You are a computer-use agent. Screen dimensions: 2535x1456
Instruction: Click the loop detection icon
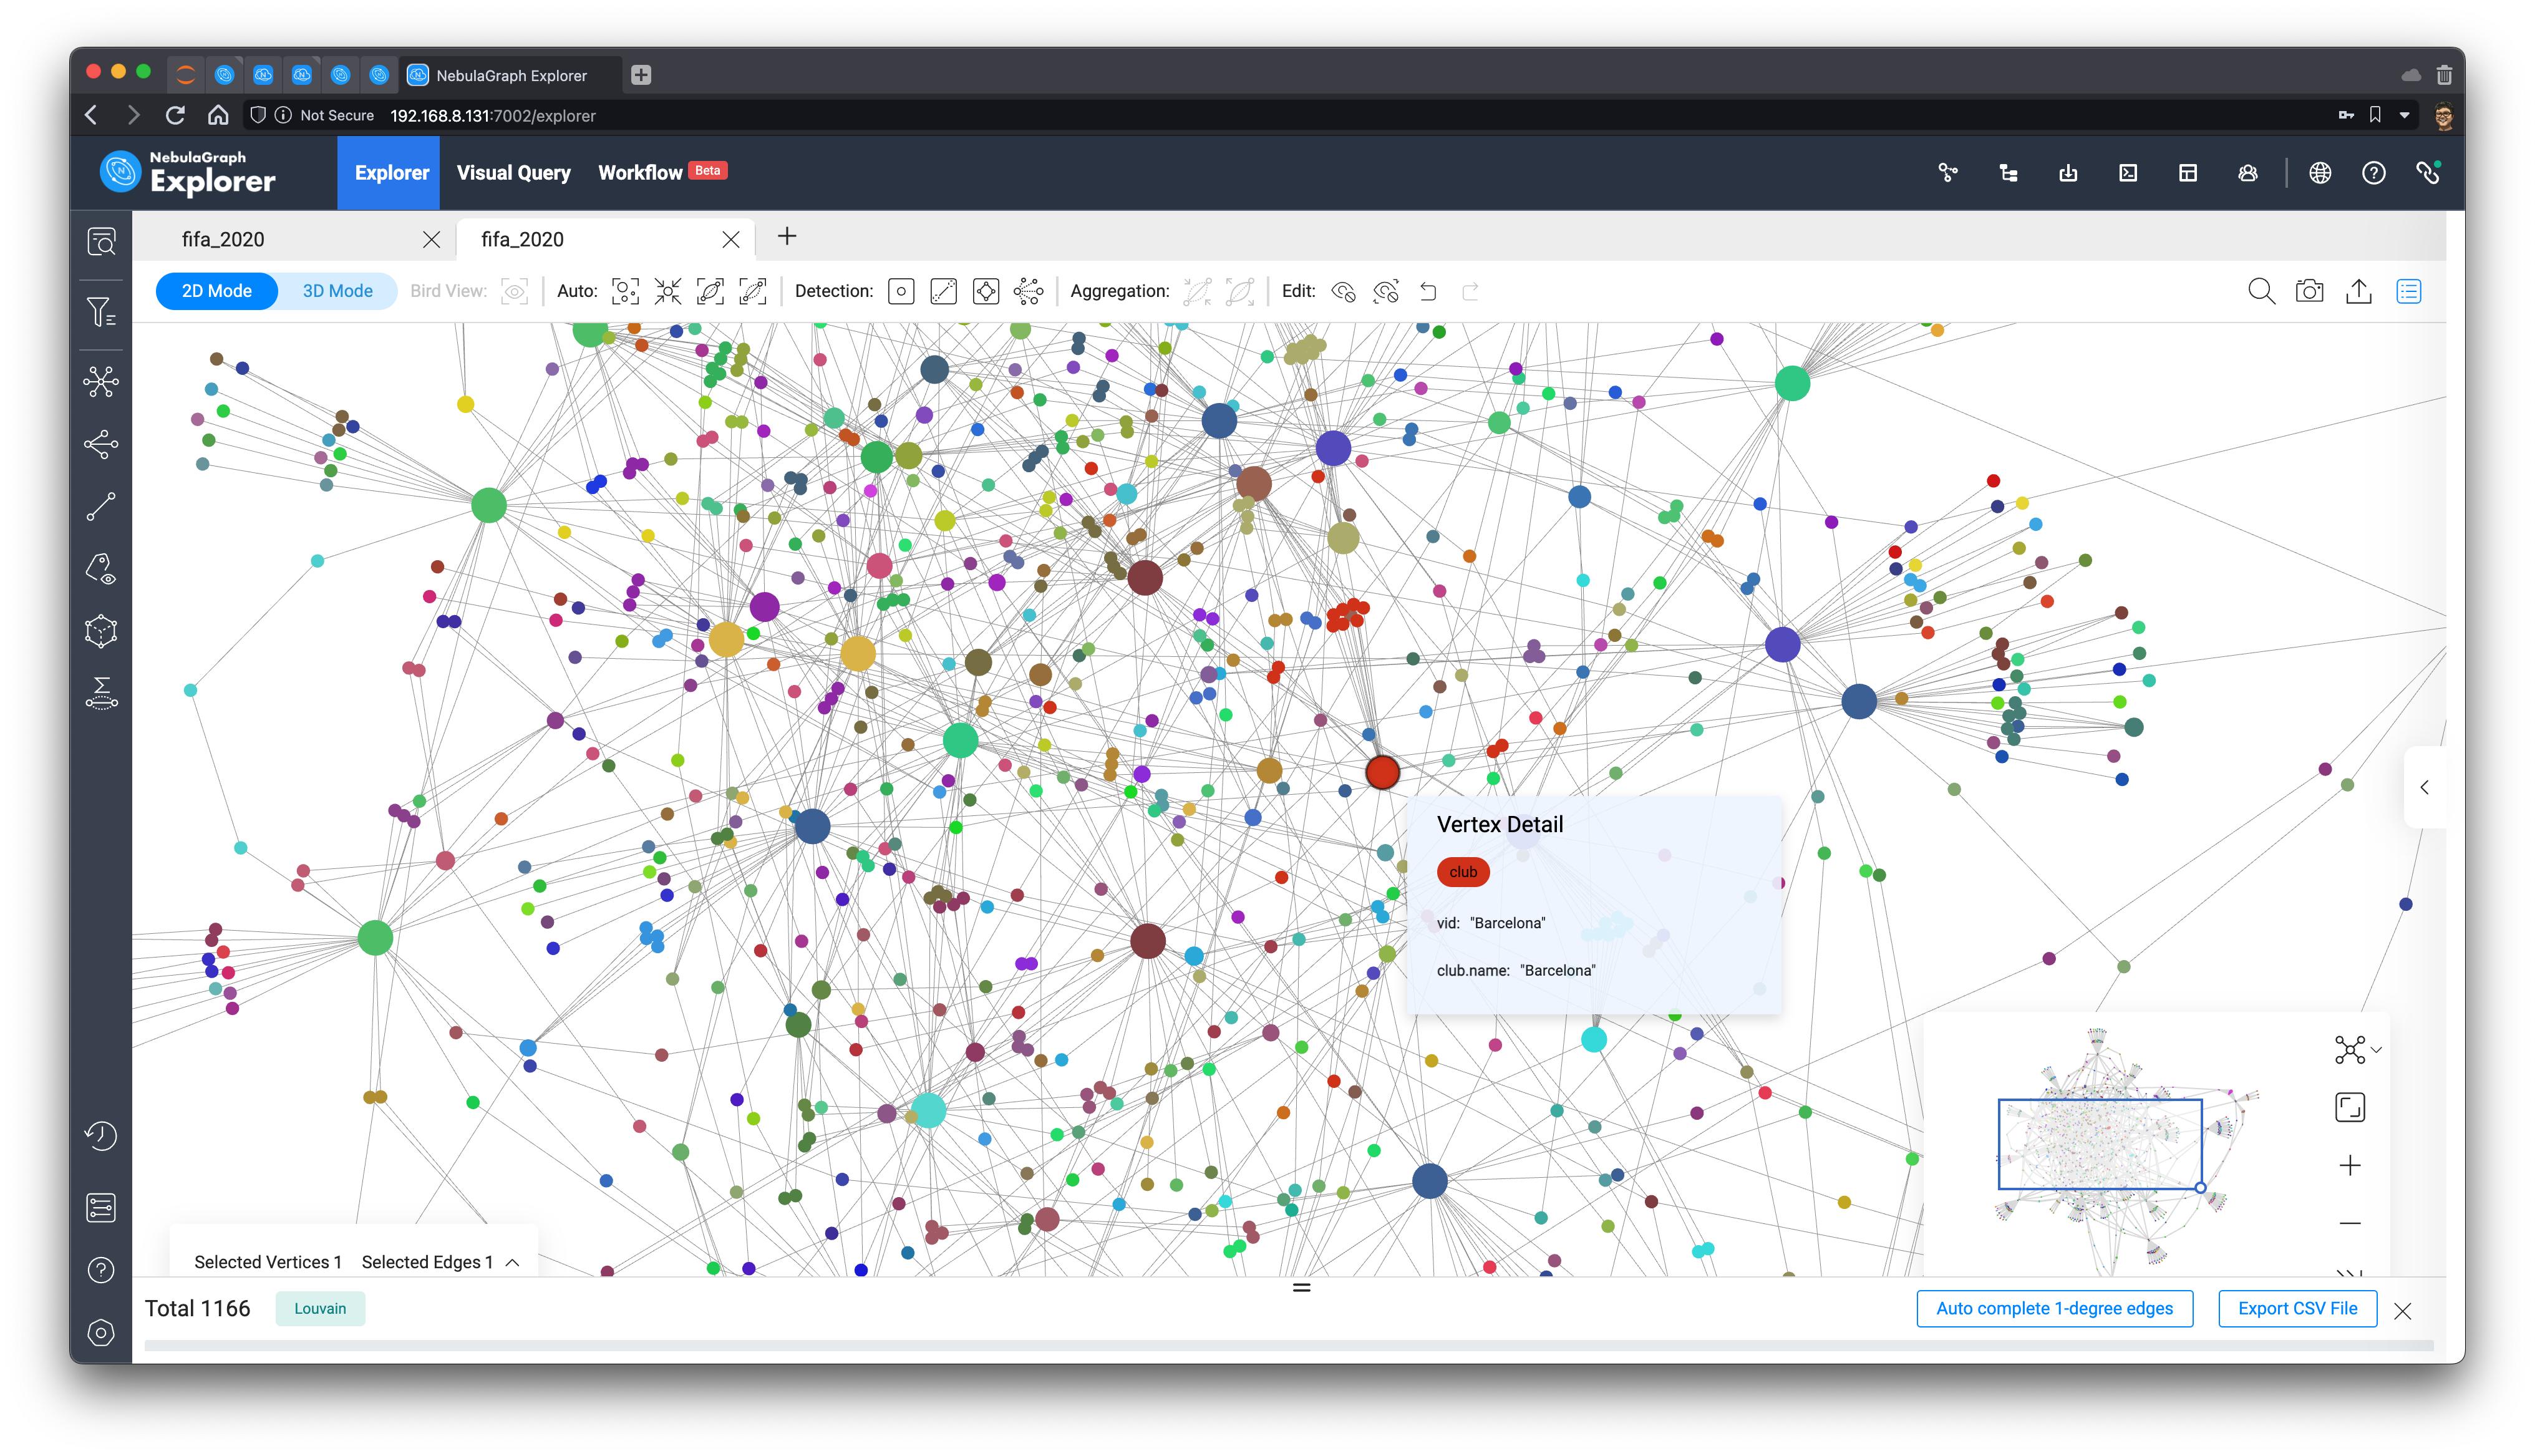coord(986,291)
